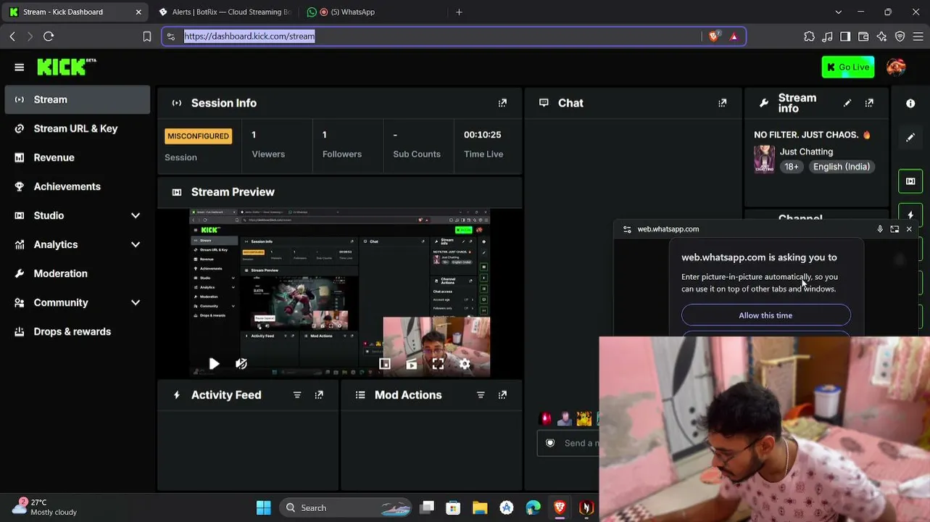930x522 pixels.
Task: Open Stream URL & Key page
Action: tap(77, 128)
